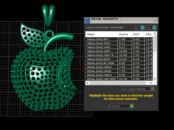Click the horizontal scroll left arrow
Screen dimensions: 174x130
click(x=87, y=83)
